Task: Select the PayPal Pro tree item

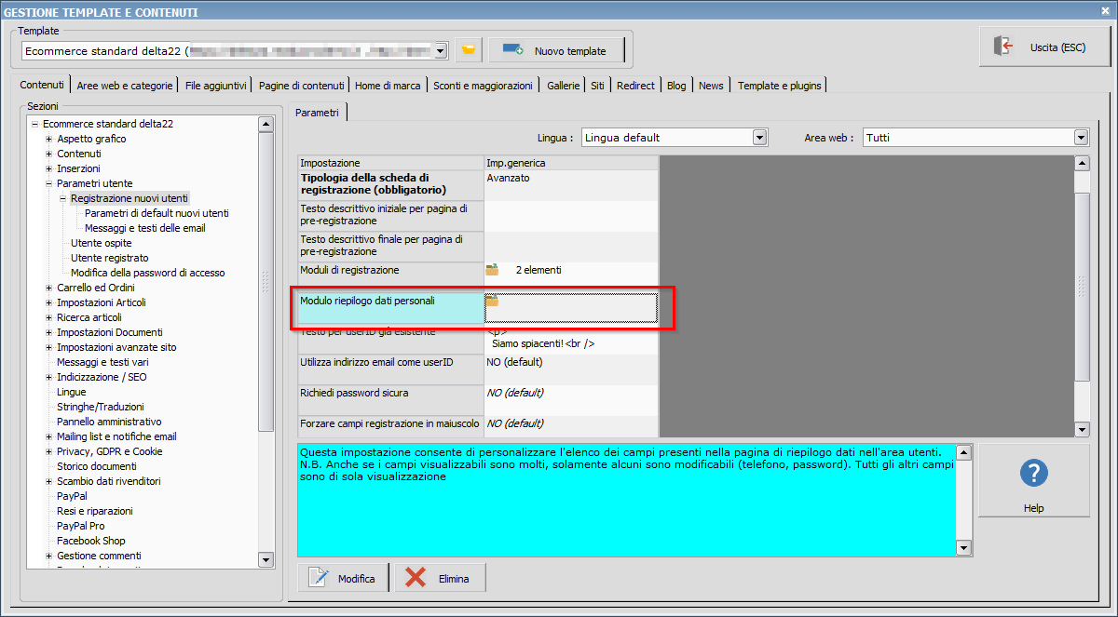Action: (x=81, y=526)
